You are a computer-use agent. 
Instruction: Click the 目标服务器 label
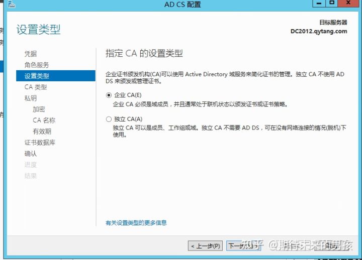pos(333,23)
